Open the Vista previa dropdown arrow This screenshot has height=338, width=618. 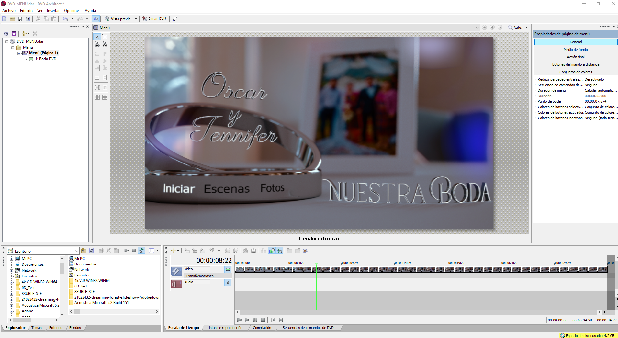pyautogui.click(x=136, y=19)
